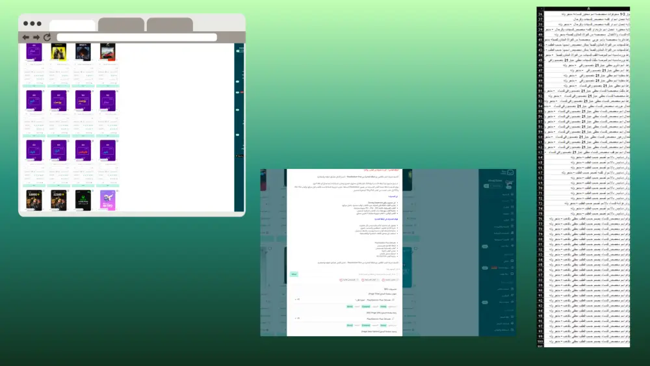The height and width of the screenshot is (366, 650).
Task: Select cell A47 in the spreadsheet
Action: point(587,70)
